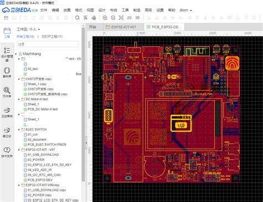This screenshot has width=263, height=202.
Task: Open the component library search icon
Action: click(7, 92)
